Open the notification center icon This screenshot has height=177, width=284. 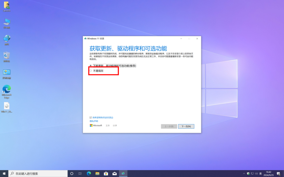click(x=278, y=174)
